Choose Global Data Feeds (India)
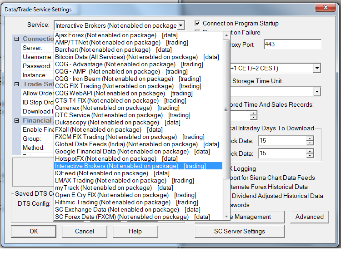The width and height of the screenshot is (341, 262). pos(138,144)
